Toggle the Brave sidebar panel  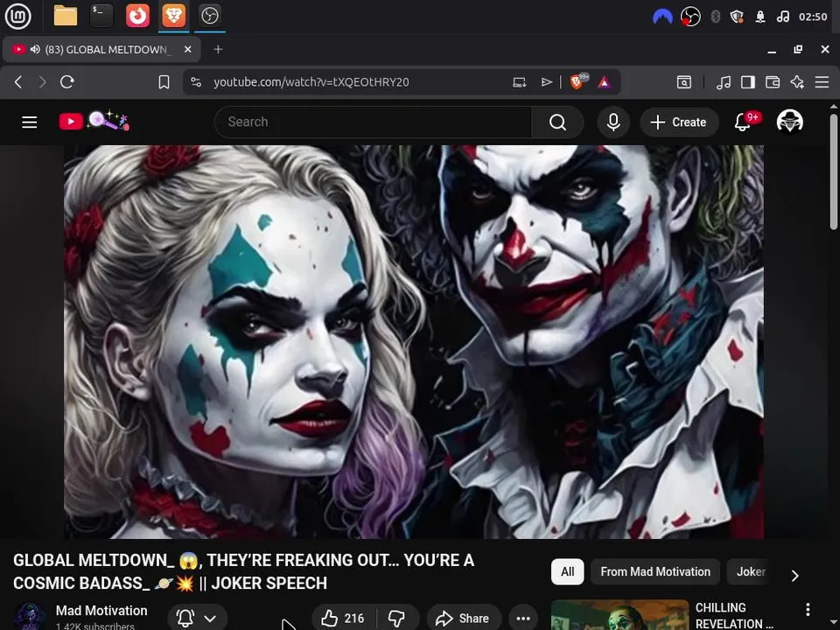pyautogui.click(x=748, y=82)
